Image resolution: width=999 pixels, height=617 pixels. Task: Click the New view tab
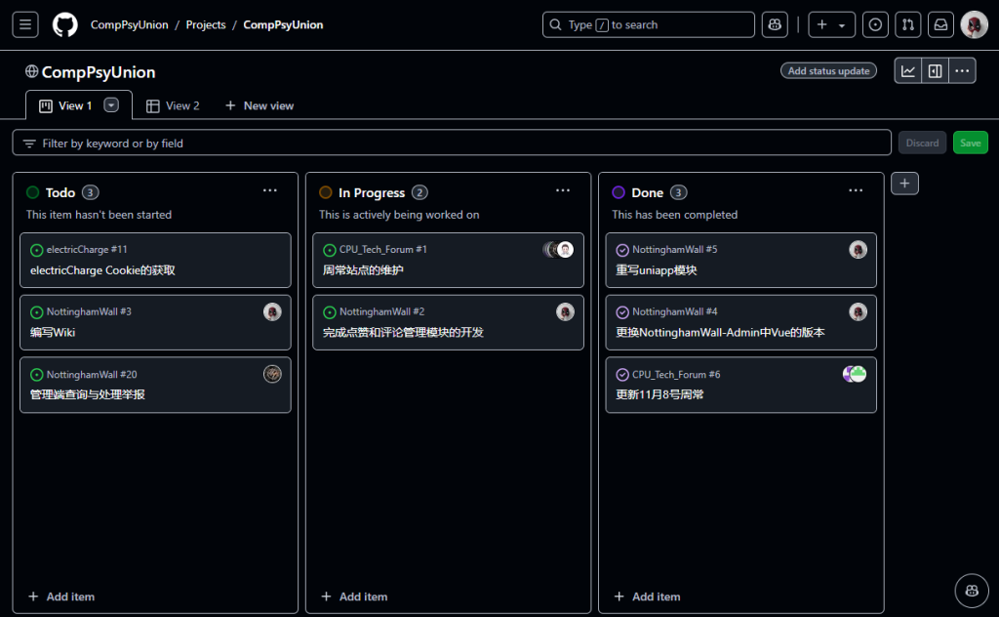tap(260, 105)
